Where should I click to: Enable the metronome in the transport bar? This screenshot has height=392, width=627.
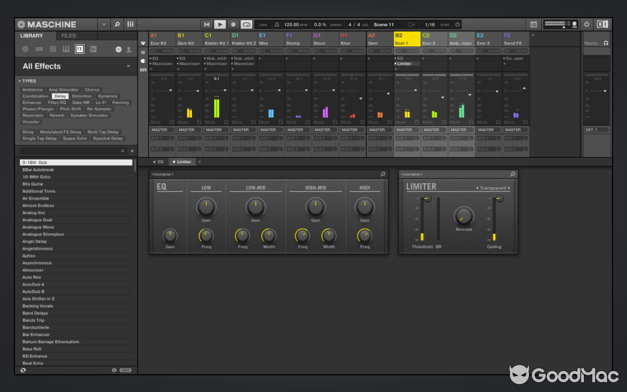(277, 24)
